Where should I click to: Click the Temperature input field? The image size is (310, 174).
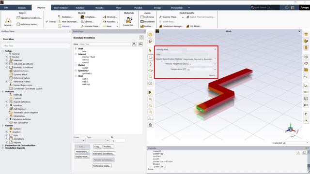coord(200,70)
